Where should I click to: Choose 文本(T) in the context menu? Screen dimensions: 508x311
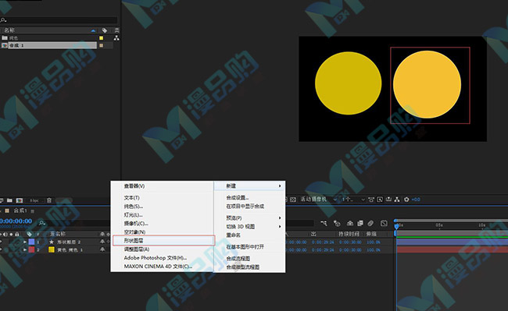pyautogui.click(x=162, y=198)
